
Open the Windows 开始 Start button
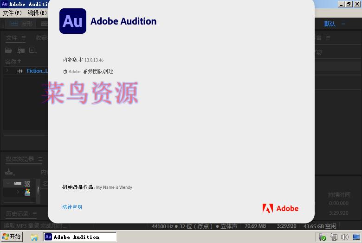(12, 237)
